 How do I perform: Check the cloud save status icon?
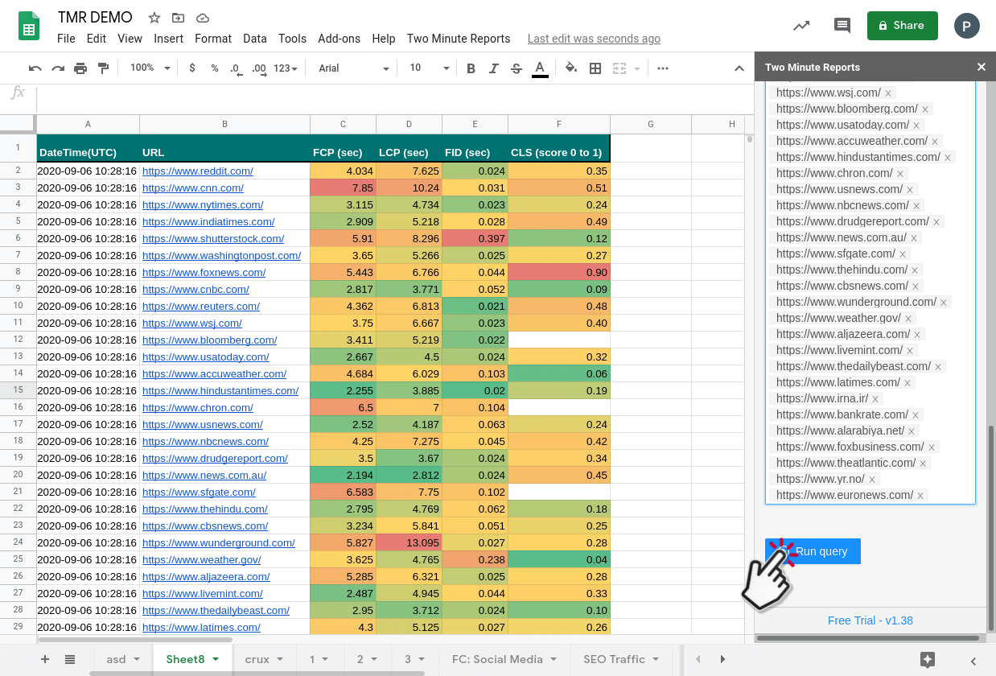pyautogui.click(x=202, y=18)
